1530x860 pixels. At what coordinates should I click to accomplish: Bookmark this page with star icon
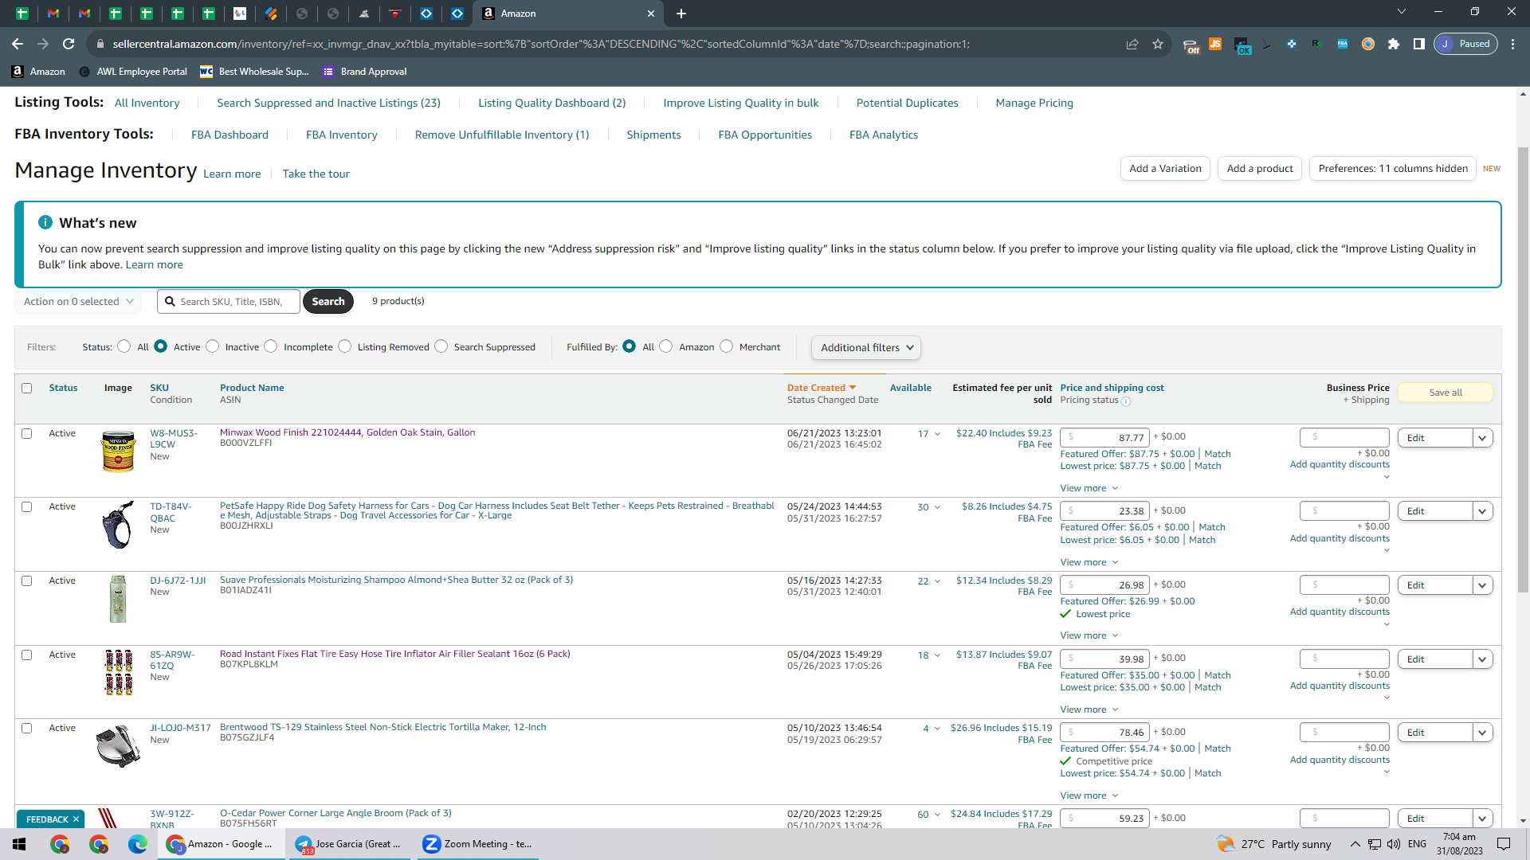pos(1158,44)
